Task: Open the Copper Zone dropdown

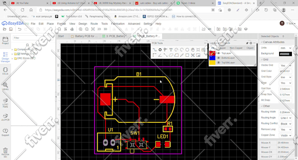Action: tap(285, 136)
